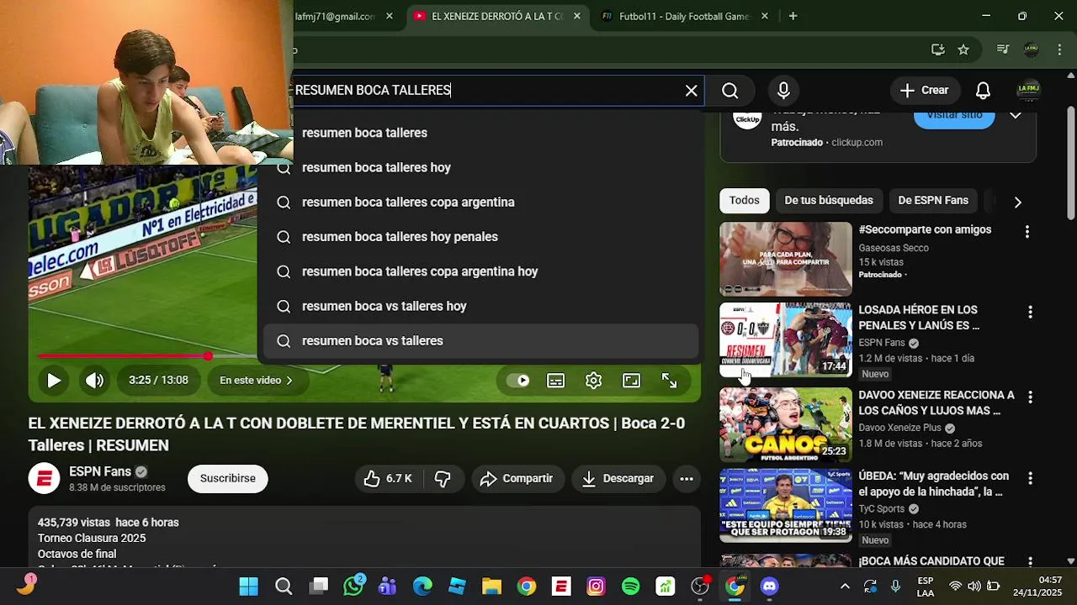The width and height of the screenshot is (1077, 605).
Task: Open DAVOO XENEIZE Caños thumbnail
Action: click(786, 424)
